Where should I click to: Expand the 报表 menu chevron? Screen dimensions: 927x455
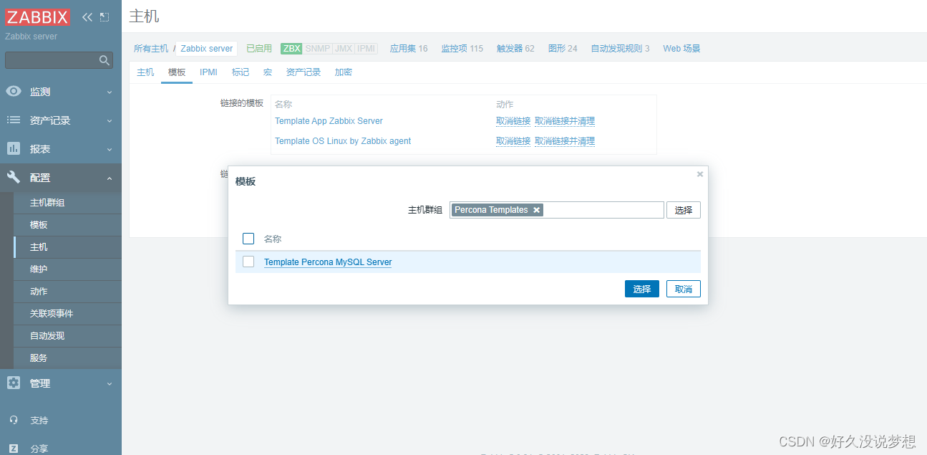pos(110,149)
